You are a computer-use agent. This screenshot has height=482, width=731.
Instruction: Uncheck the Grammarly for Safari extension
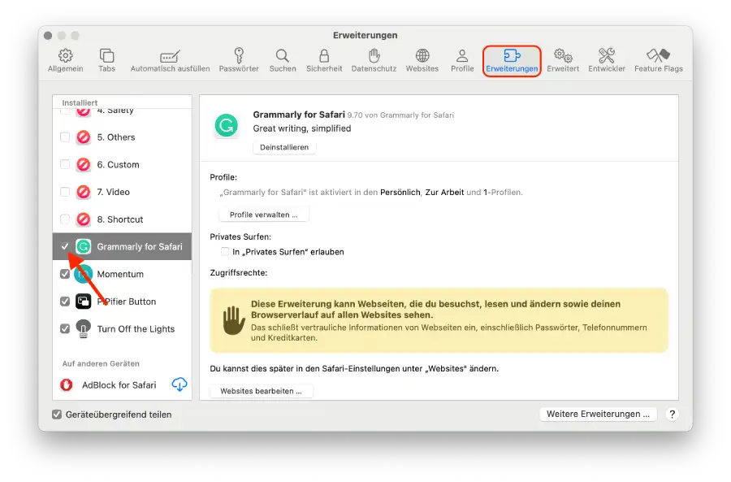[65, 246]
